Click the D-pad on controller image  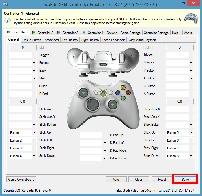pos(93,104)
